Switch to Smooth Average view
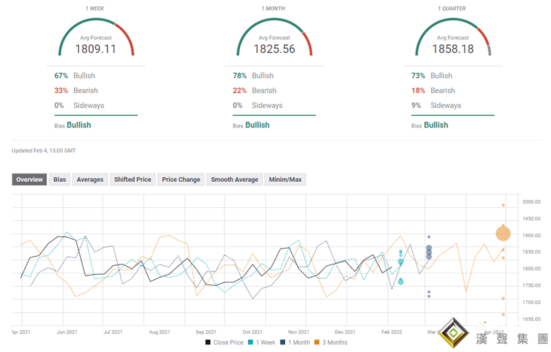The width and height of the screenshot is (551, 352). pos(234,180)
